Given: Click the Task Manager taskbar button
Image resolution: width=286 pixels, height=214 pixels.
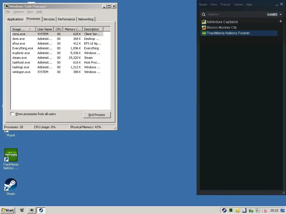Looking at the screenshot, I should click(x=31, y=210).
